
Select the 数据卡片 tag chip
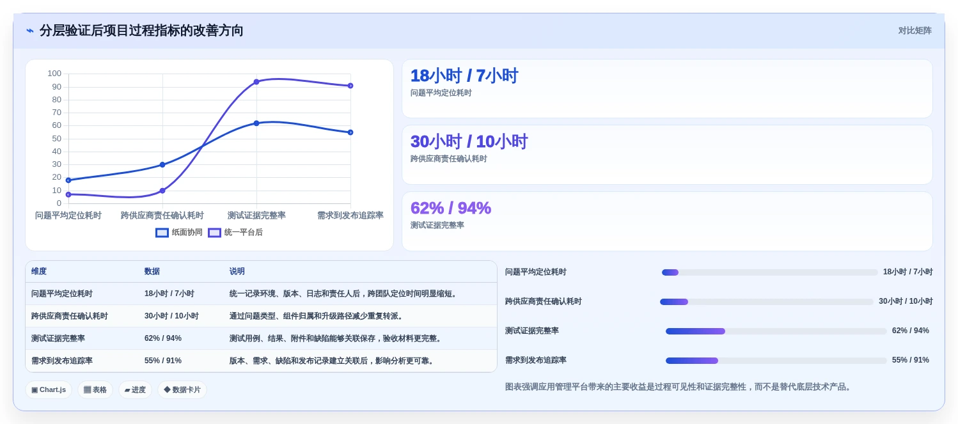coord(182,389)
